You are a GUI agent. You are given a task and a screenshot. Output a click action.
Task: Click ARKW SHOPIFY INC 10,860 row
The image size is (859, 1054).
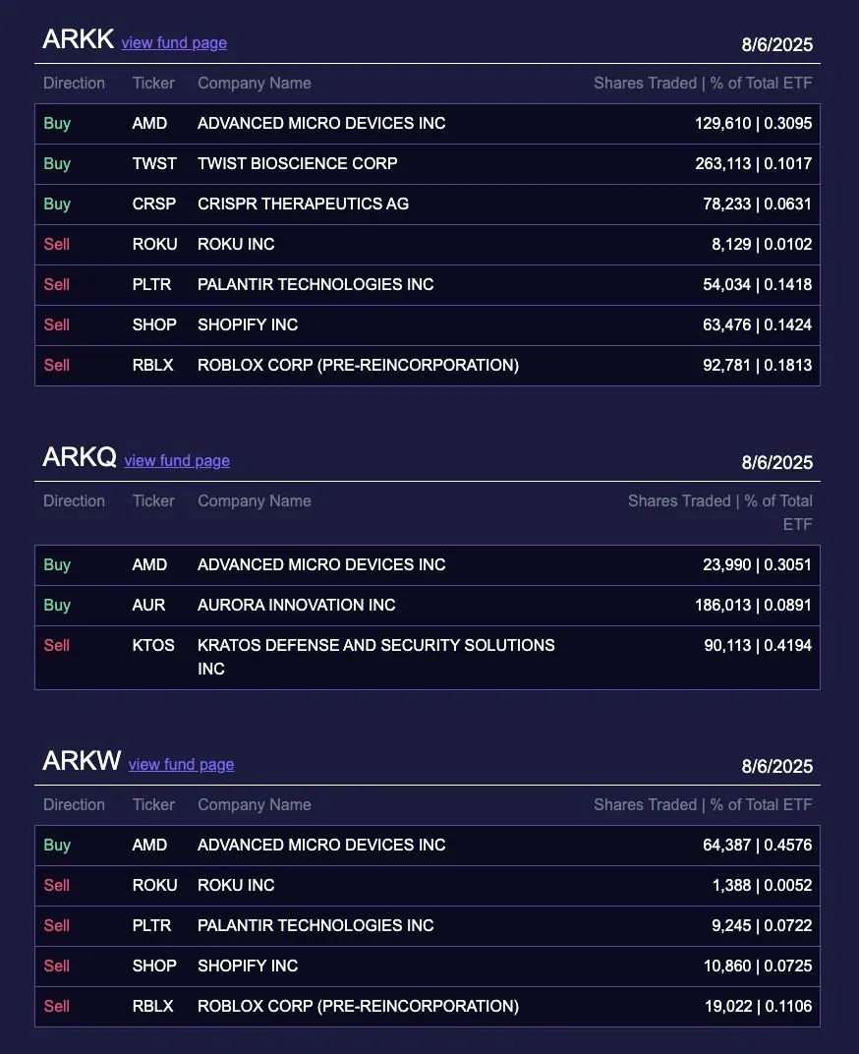[x=428, y=966]
